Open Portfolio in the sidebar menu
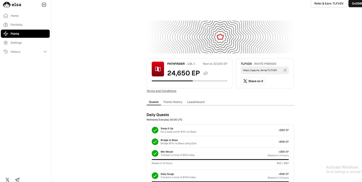This screenshot has width=362, height=182. point(25,25)
